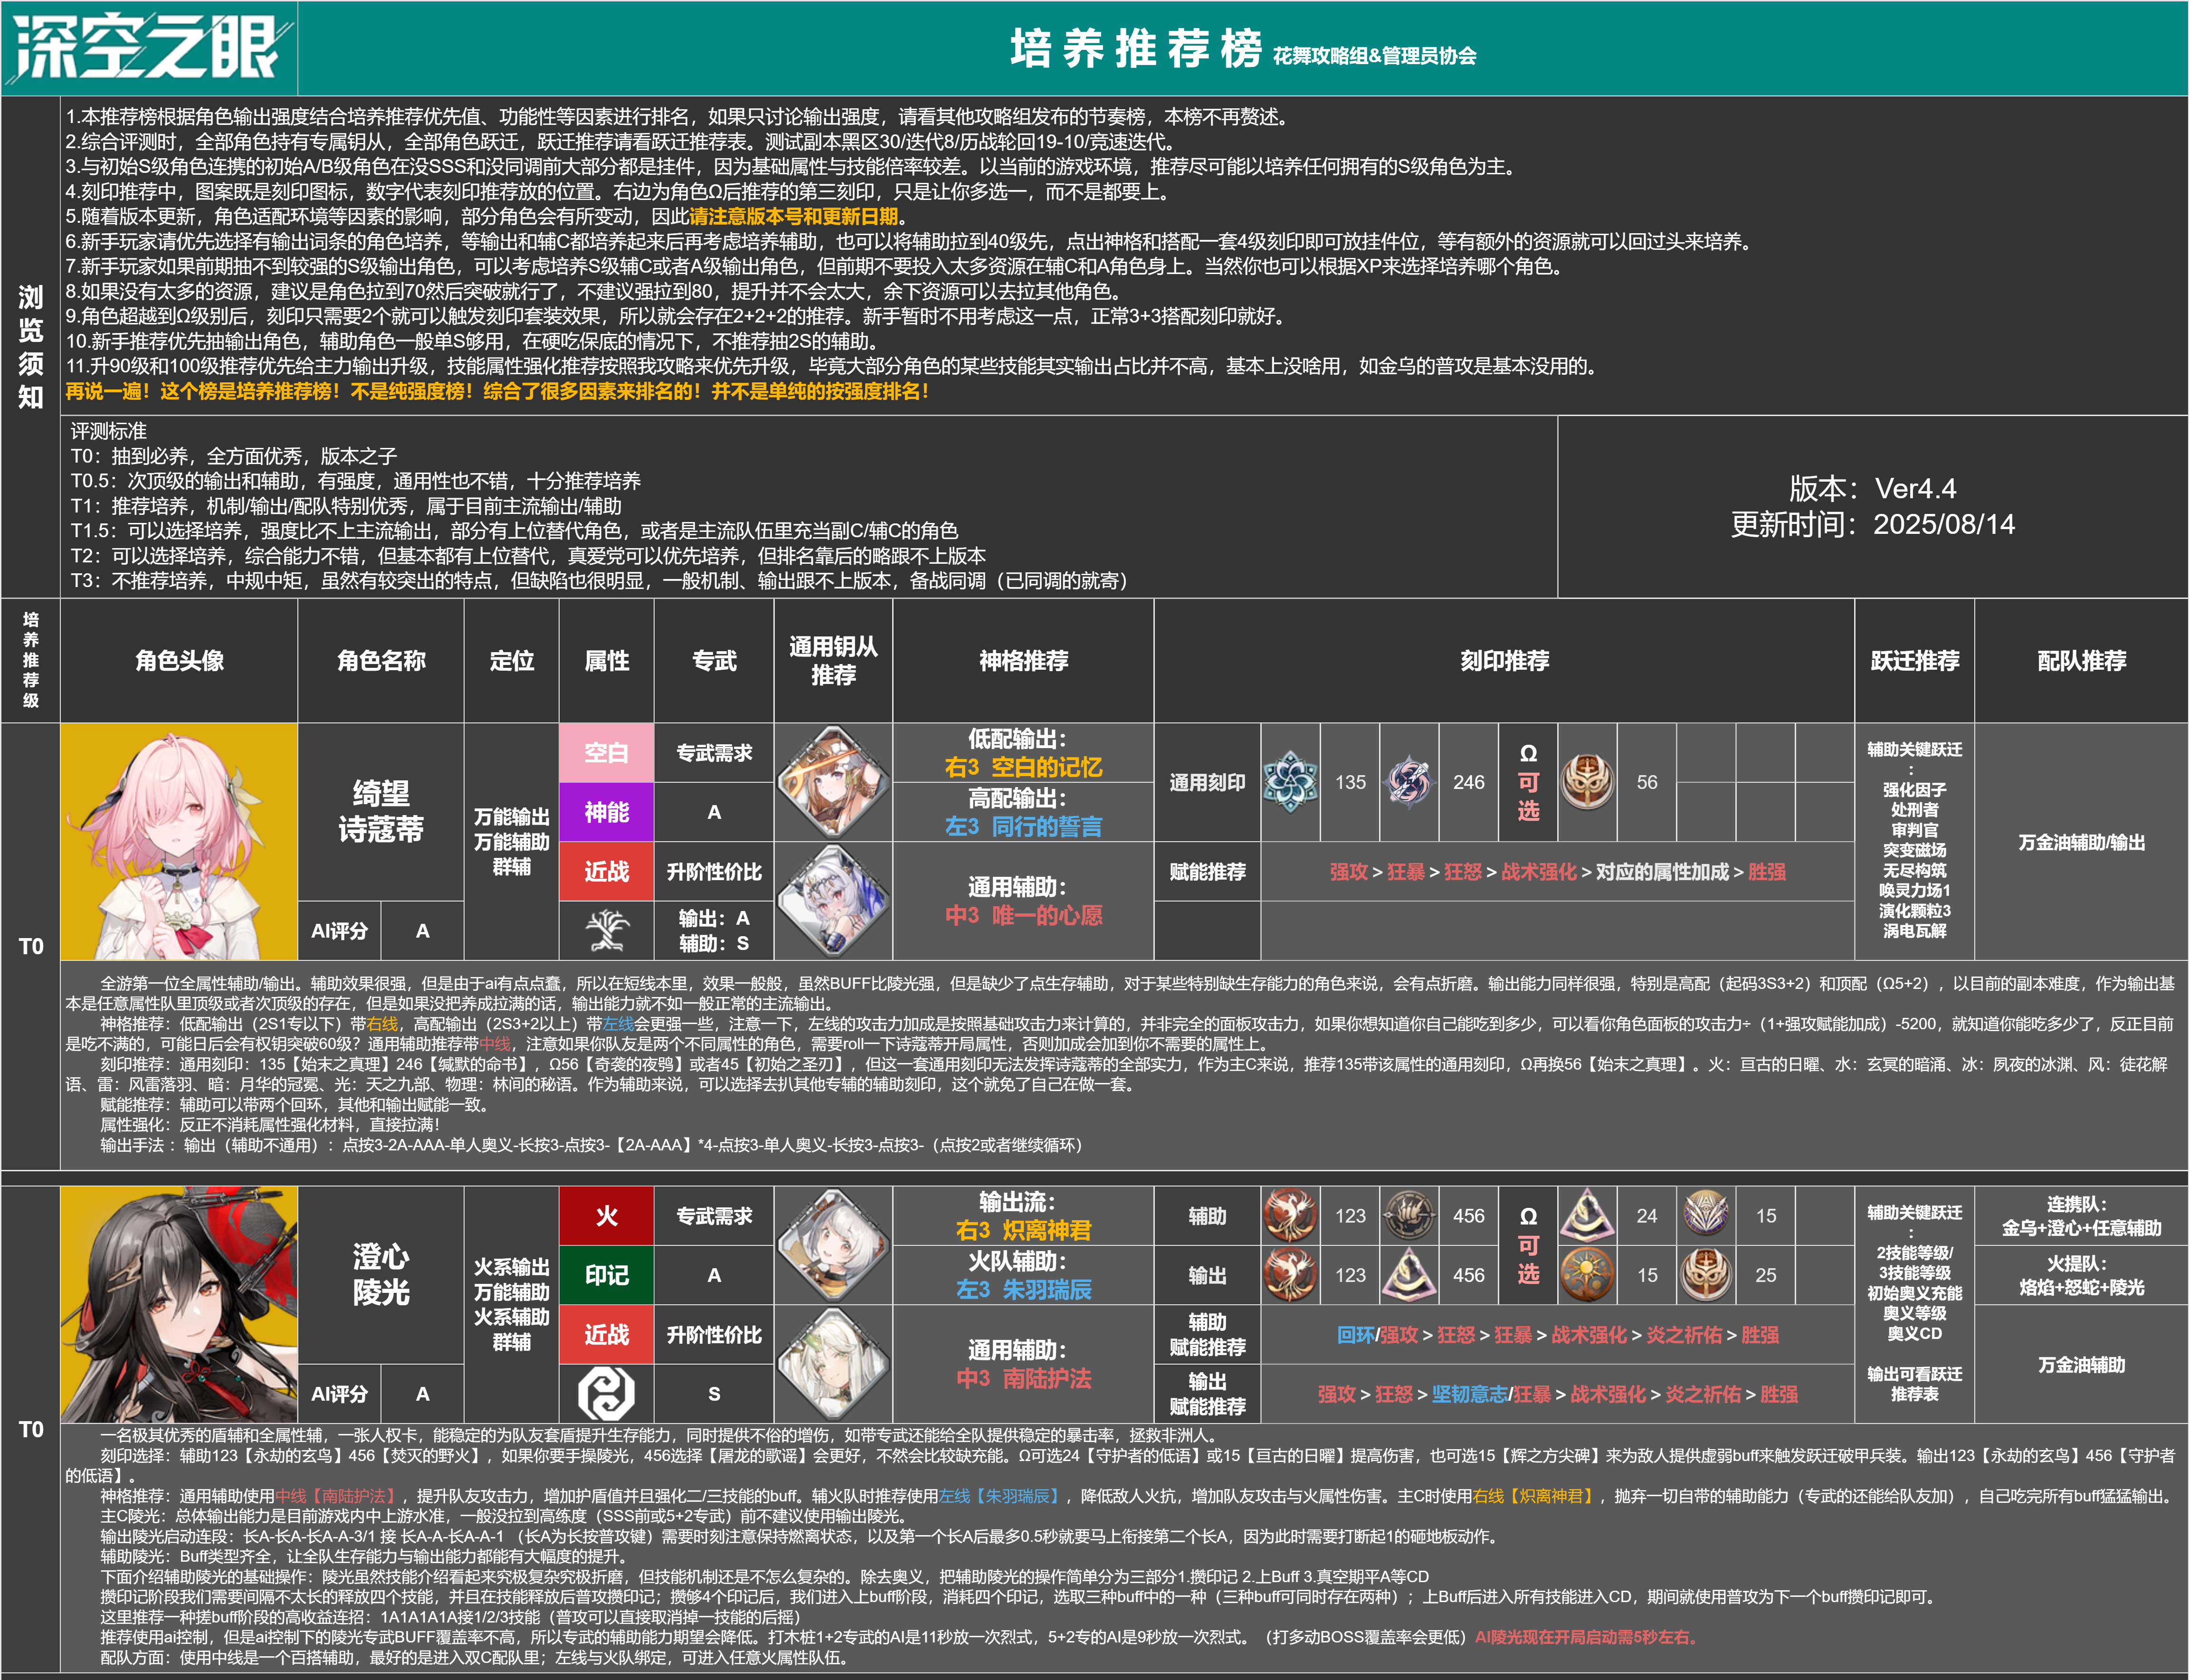Click the 属性 column header
This screenshot has width=2189, height=1680.
(606, 660)
